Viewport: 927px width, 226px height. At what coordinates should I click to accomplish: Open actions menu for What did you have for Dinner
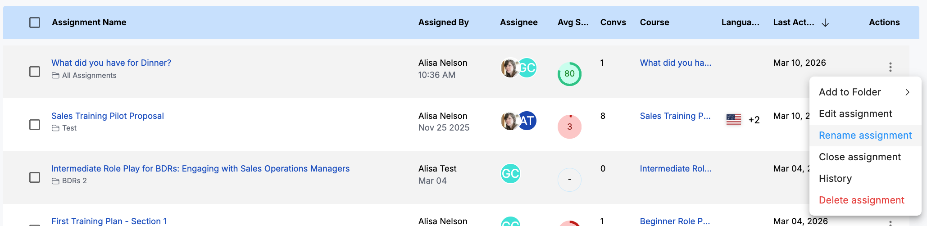click(890, 67)
